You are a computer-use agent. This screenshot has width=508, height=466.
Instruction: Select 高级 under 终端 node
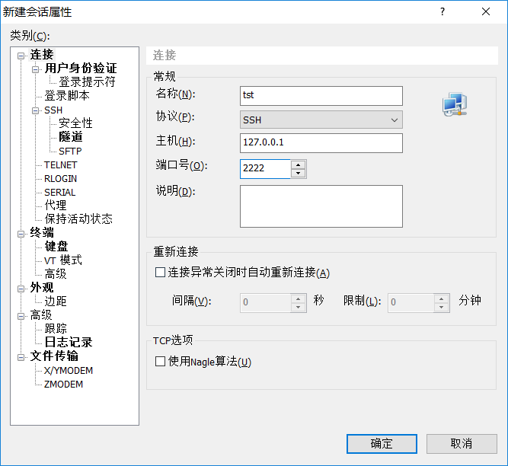(56, 274)
